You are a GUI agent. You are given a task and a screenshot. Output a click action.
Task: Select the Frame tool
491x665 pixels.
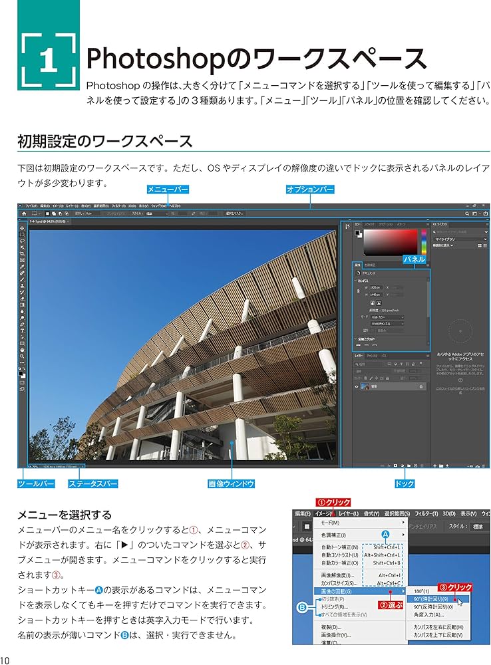click(x=22, y=260)
